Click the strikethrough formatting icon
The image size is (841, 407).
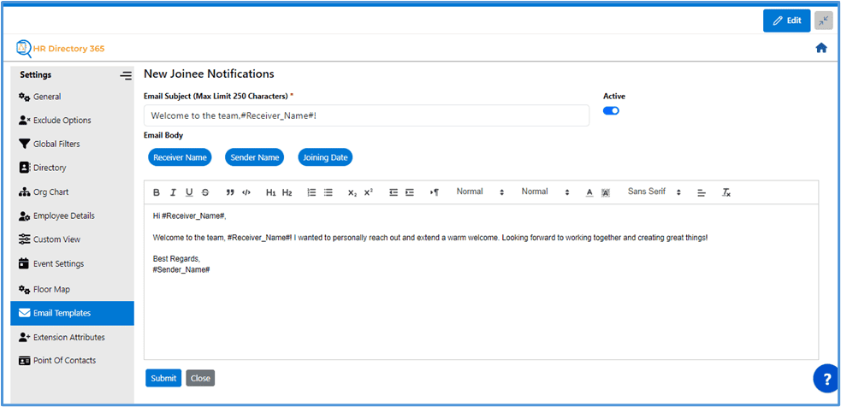pyautogui.click(x=204, y=192)
